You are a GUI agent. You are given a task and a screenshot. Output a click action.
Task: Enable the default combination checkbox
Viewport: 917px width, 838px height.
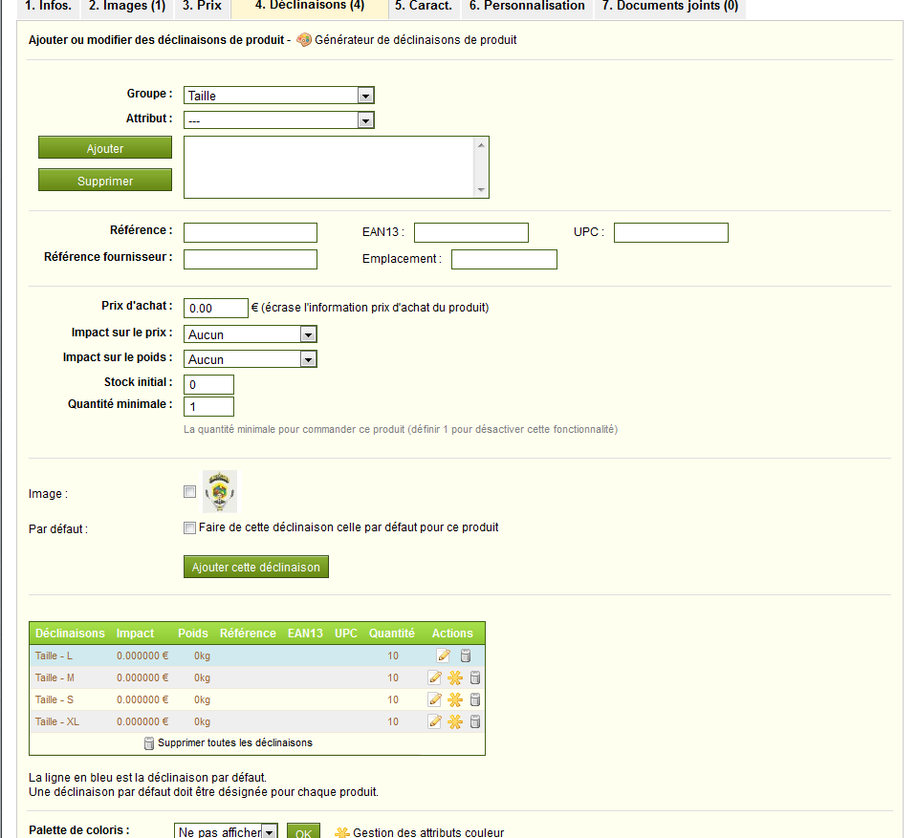point(189,528)
